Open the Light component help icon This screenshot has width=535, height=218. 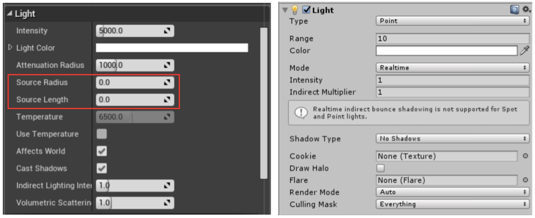(x=515, y=10)
